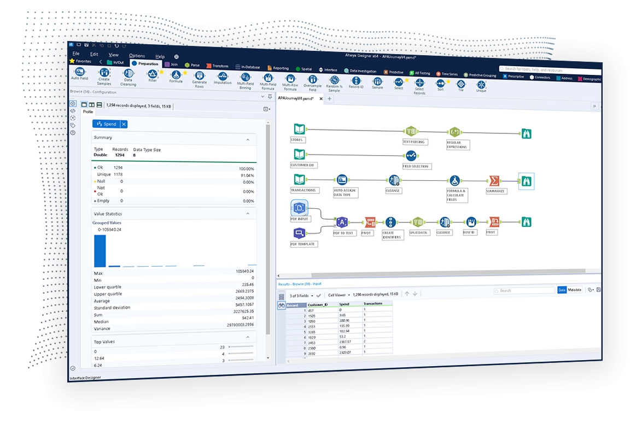Collapse the Value Statistics section
Viewport: 636px width, 447px height.
click(x=248, y=214)
